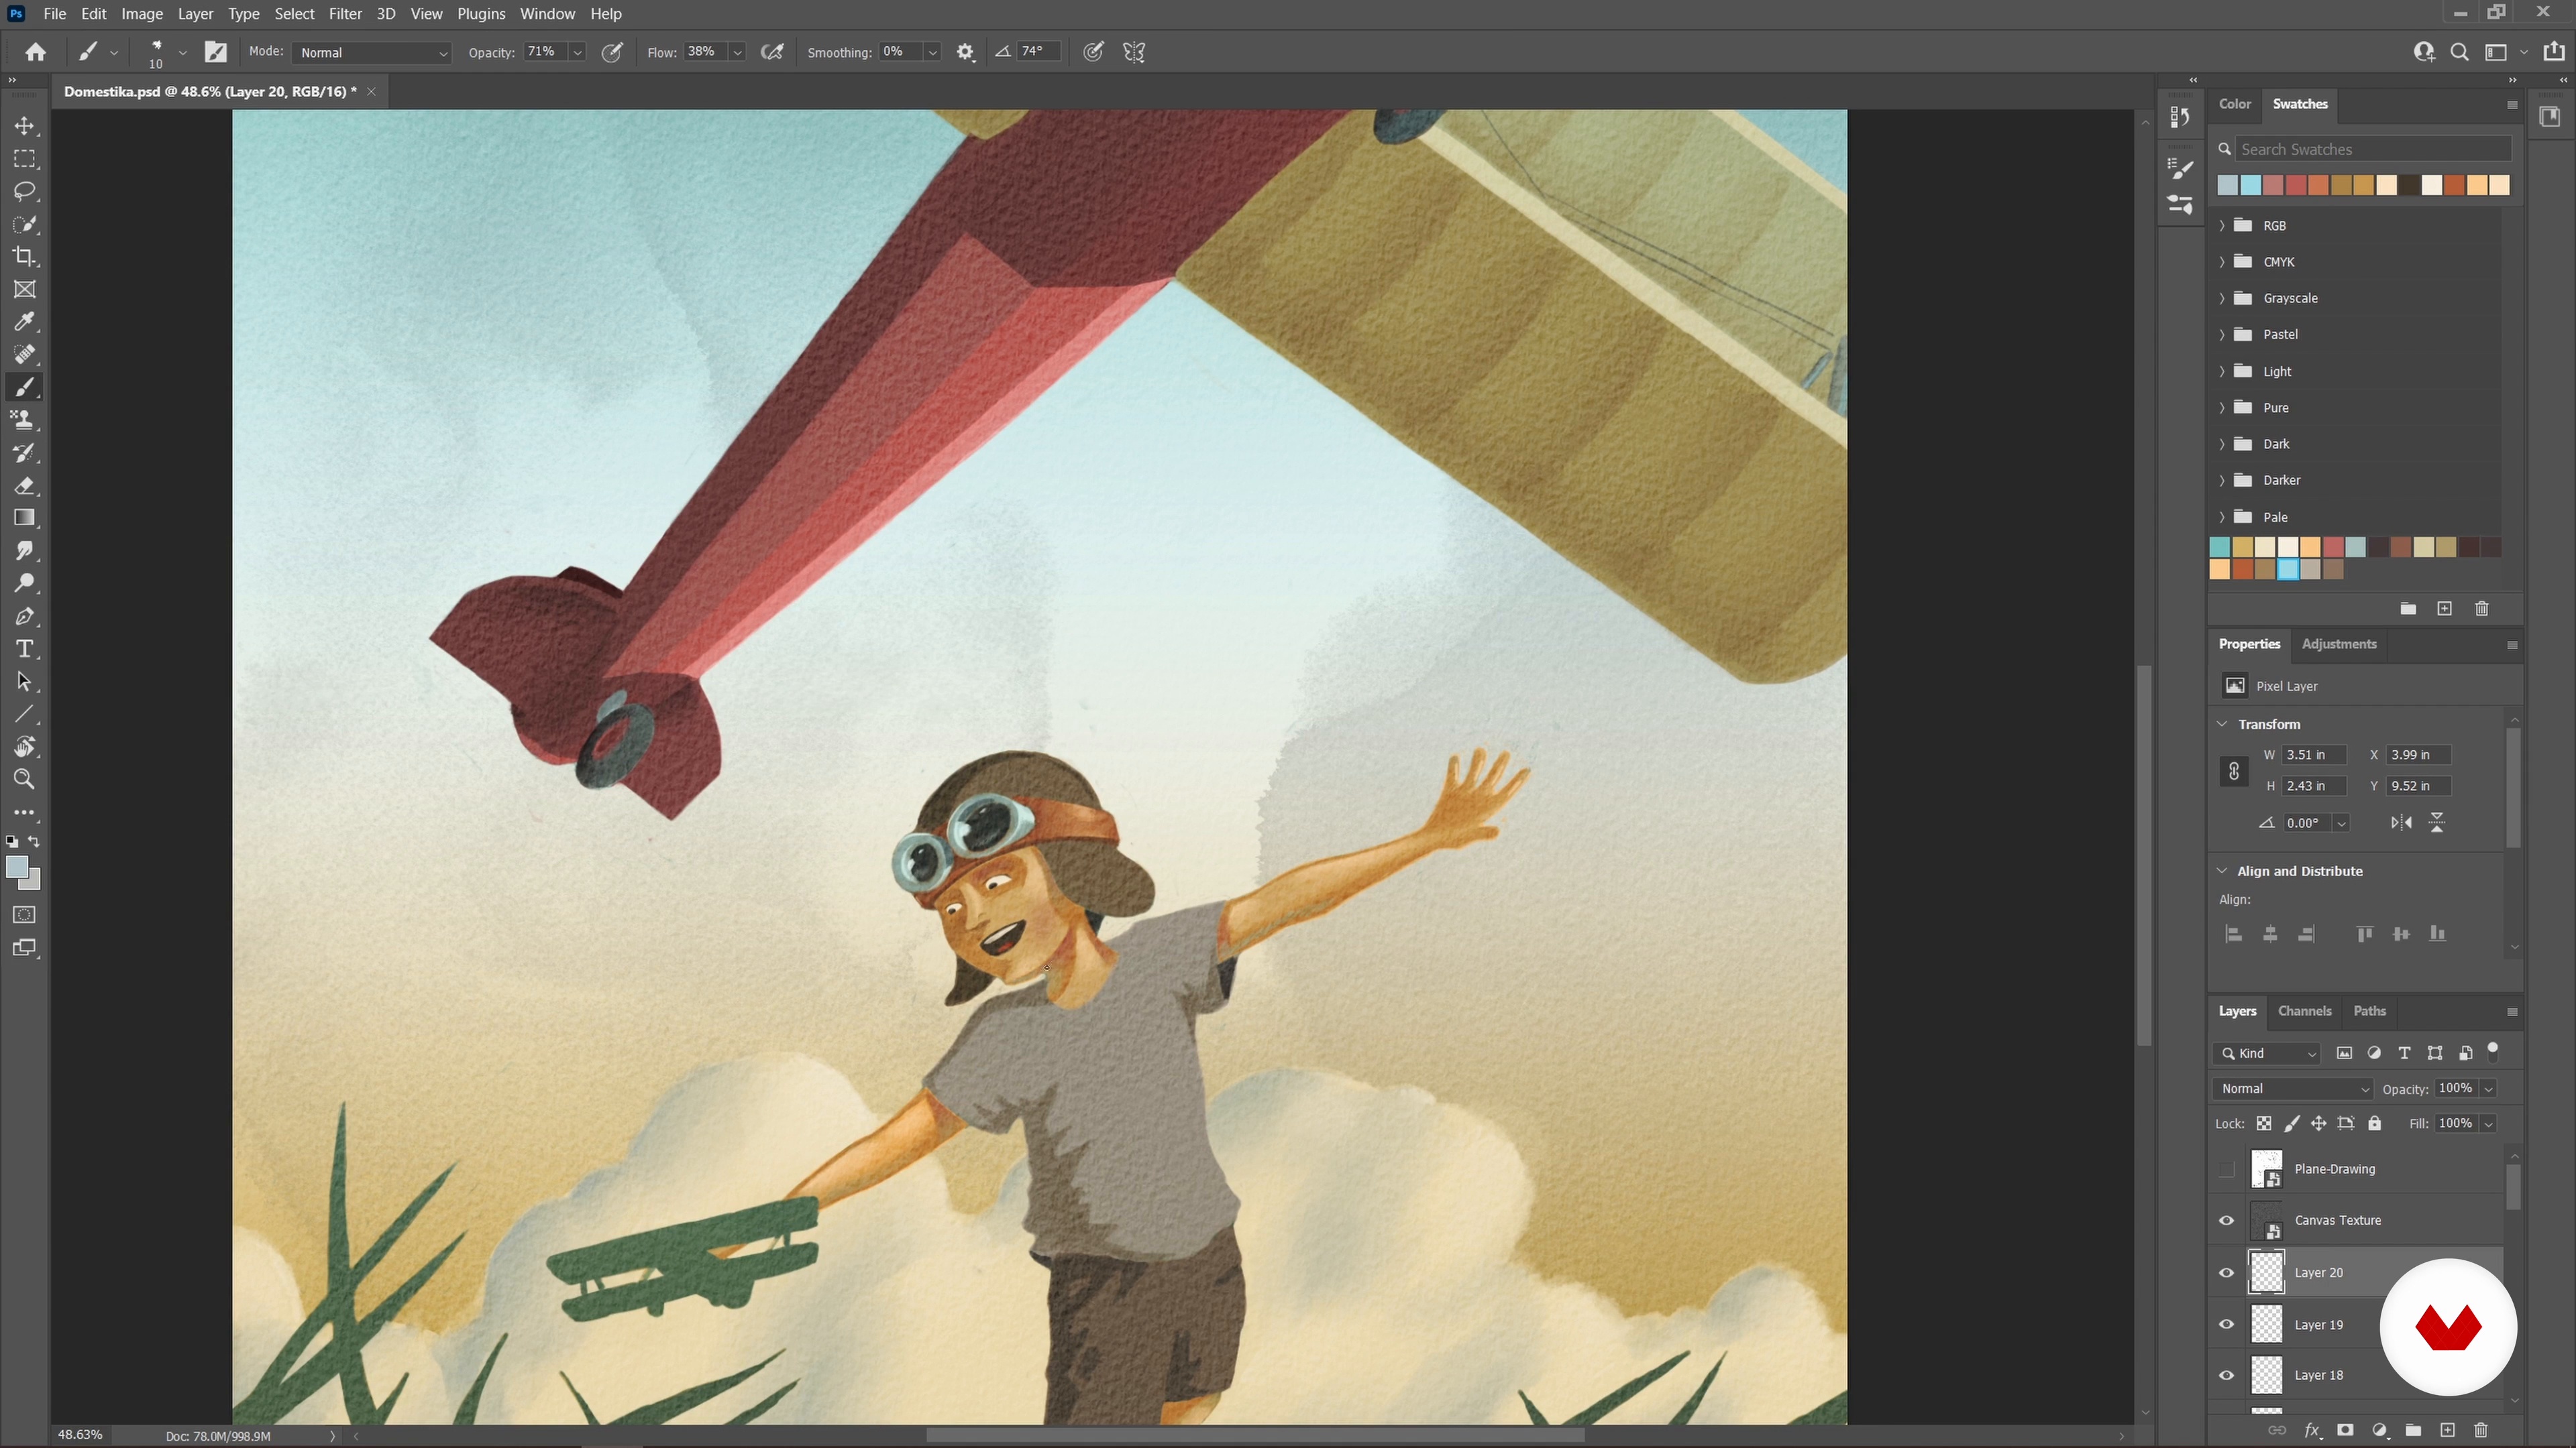This screenshot has width=2576, height=1448.
Task: Expand the Pastel swatch folder
Action: pos(2223,335)
